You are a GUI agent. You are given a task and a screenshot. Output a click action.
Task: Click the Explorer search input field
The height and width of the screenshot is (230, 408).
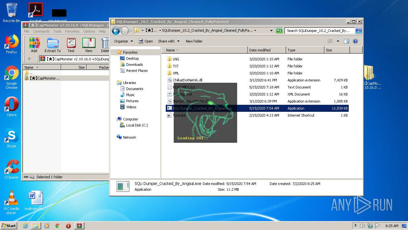(320, 31)
